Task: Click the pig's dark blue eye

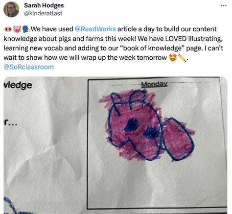Action: click(x=132, y=125)
